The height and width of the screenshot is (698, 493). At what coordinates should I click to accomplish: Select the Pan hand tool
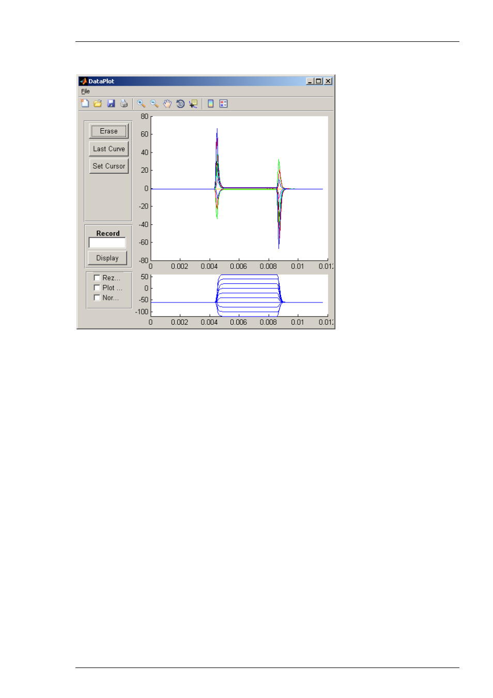[167, 103]
